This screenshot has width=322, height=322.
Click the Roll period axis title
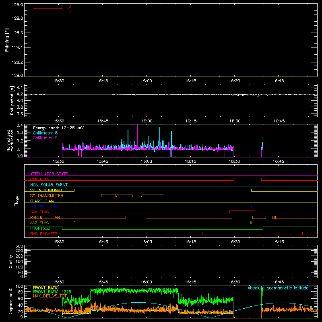(x=12, y=100)
